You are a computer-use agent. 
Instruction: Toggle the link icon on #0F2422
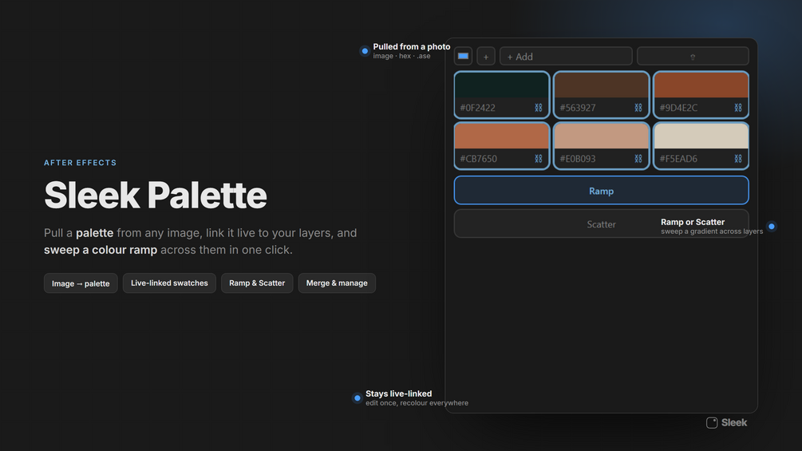538,108
